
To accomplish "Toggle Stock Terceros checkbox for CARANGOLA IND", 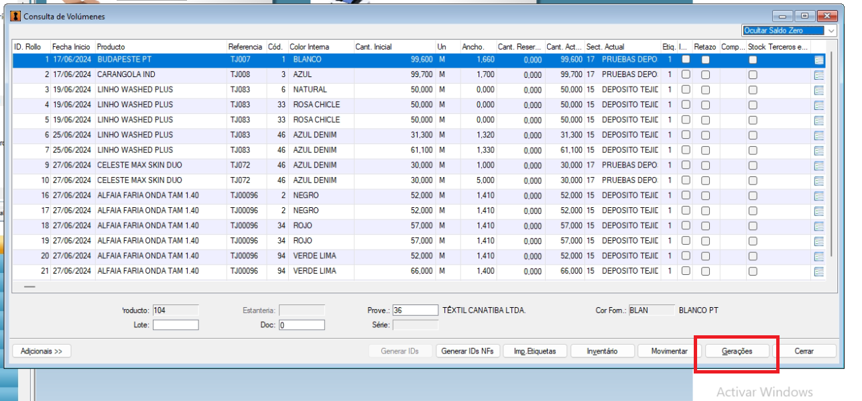I will tap(753, 75).
